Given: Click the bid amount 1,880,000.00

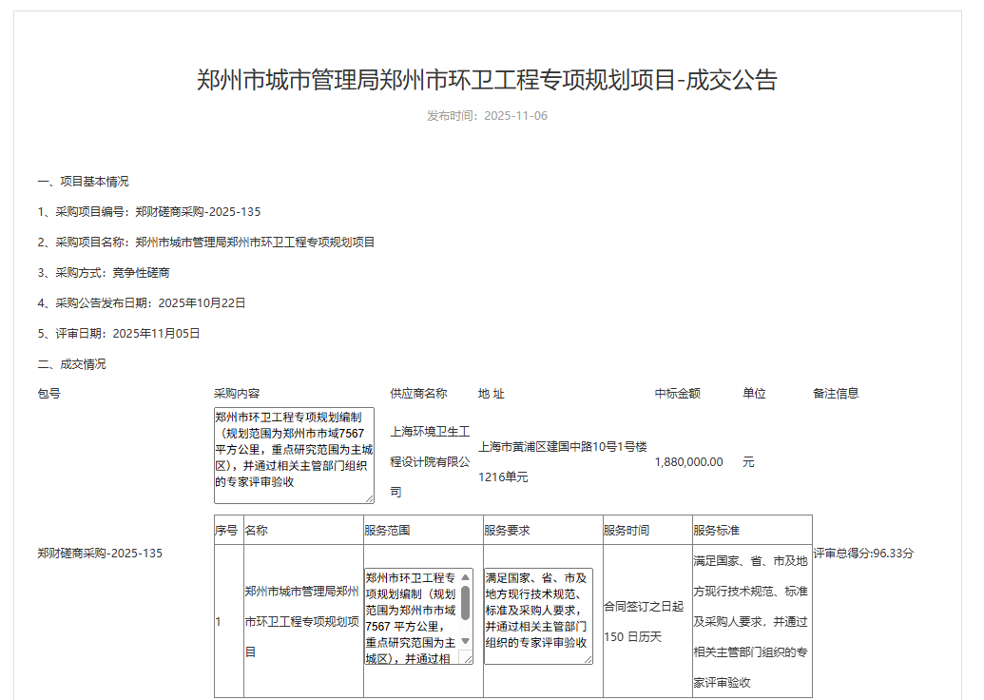Looking at the screenshot, I should [688, 462].
